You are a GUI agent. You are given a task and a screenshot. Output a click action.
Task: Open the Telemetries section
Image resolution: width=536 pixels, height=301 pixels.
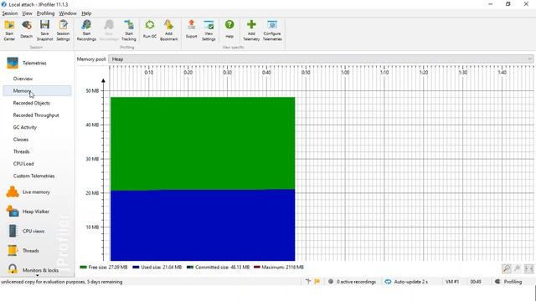click(34, 64)
